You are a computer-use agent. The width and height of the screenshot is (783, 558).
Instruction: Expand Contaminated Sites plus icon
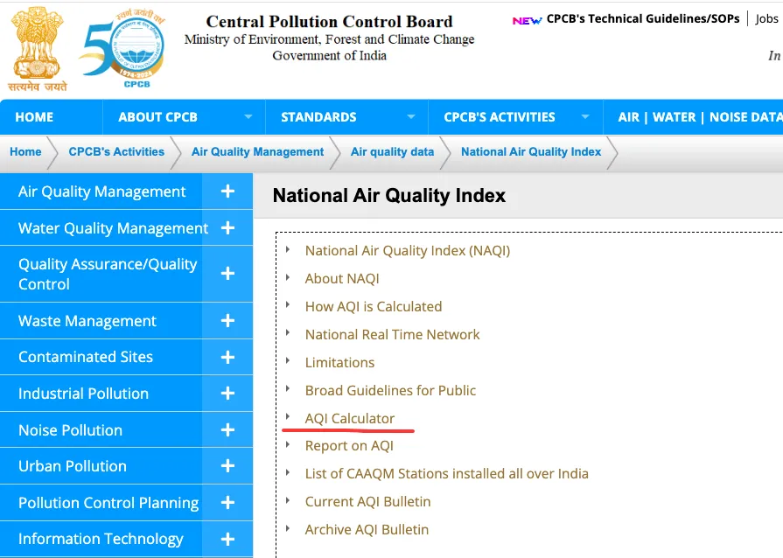click(x=227, y=357)
